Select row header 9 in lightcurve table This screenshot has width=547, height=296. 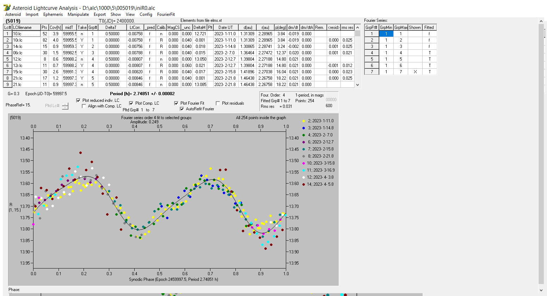tap(7, 85)
